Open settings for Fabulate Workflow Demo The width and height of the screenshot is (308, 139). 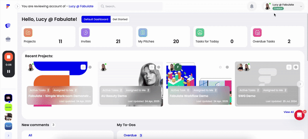tap(227, 67)
